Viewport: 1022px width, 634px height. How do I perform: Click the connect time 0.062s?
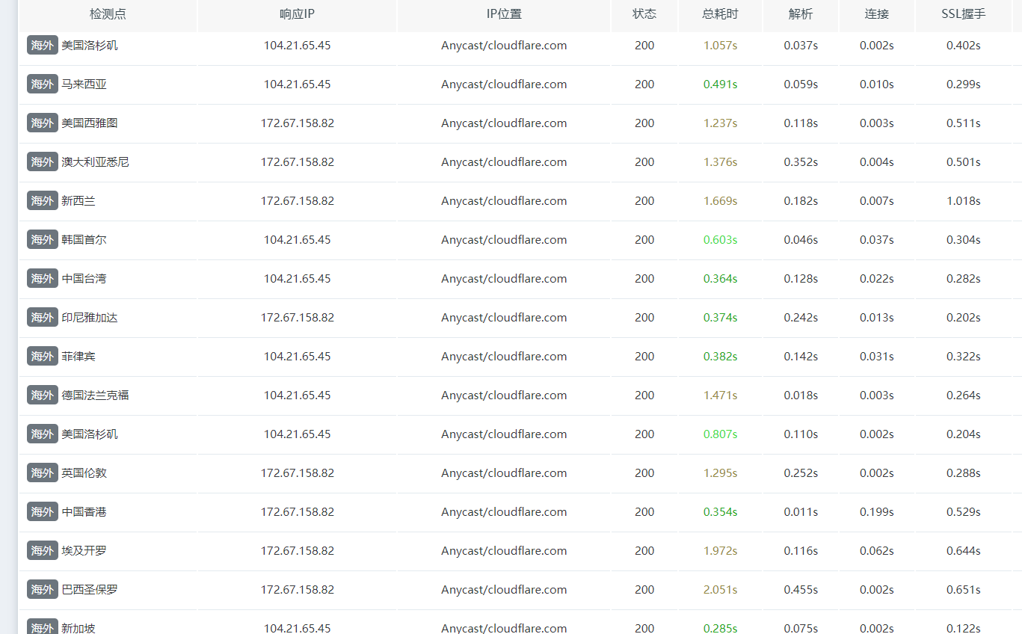pyautogui.click(x=877, y=551)
